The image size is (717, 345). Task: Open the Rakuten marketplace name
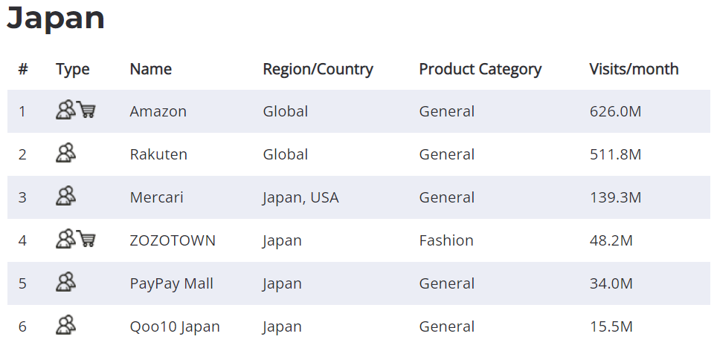pos(158,154)
